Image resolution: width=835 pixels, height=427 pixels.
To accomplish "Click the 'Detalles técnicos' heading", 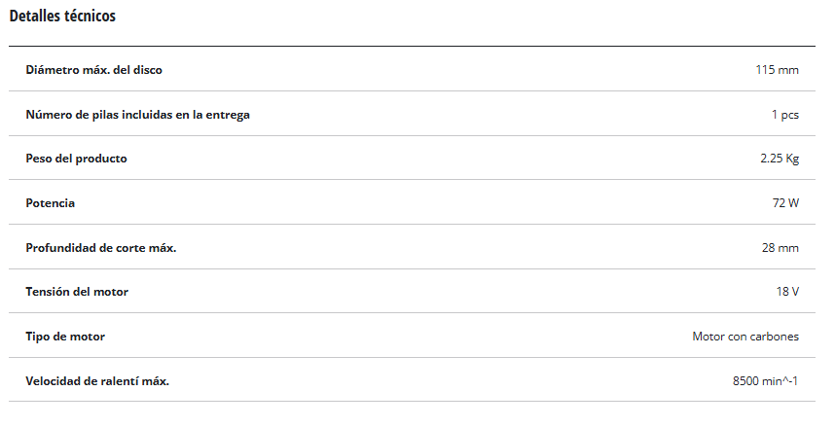I will click(x=62, y=17).
